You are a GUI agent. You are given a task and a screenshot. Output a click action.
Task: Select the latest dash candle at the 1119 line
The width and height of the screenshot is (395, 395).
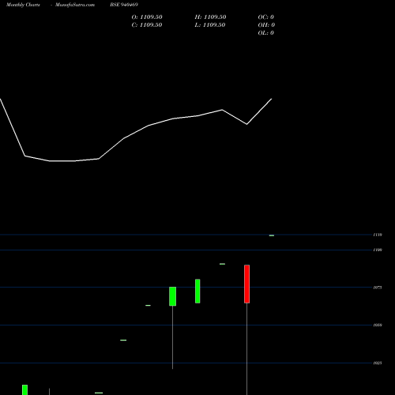[x=272, y=235]
